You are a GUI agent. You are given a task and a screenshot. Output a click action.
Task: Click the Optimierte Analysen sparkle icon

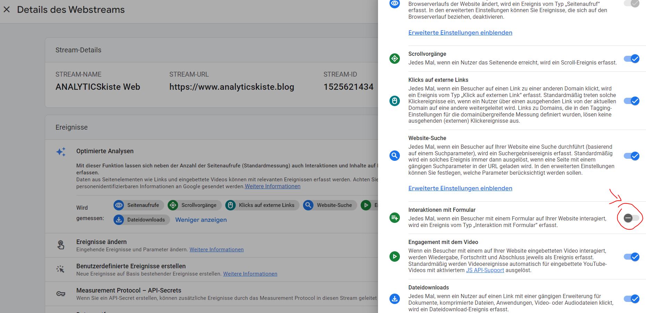click(x=60, y=152)
